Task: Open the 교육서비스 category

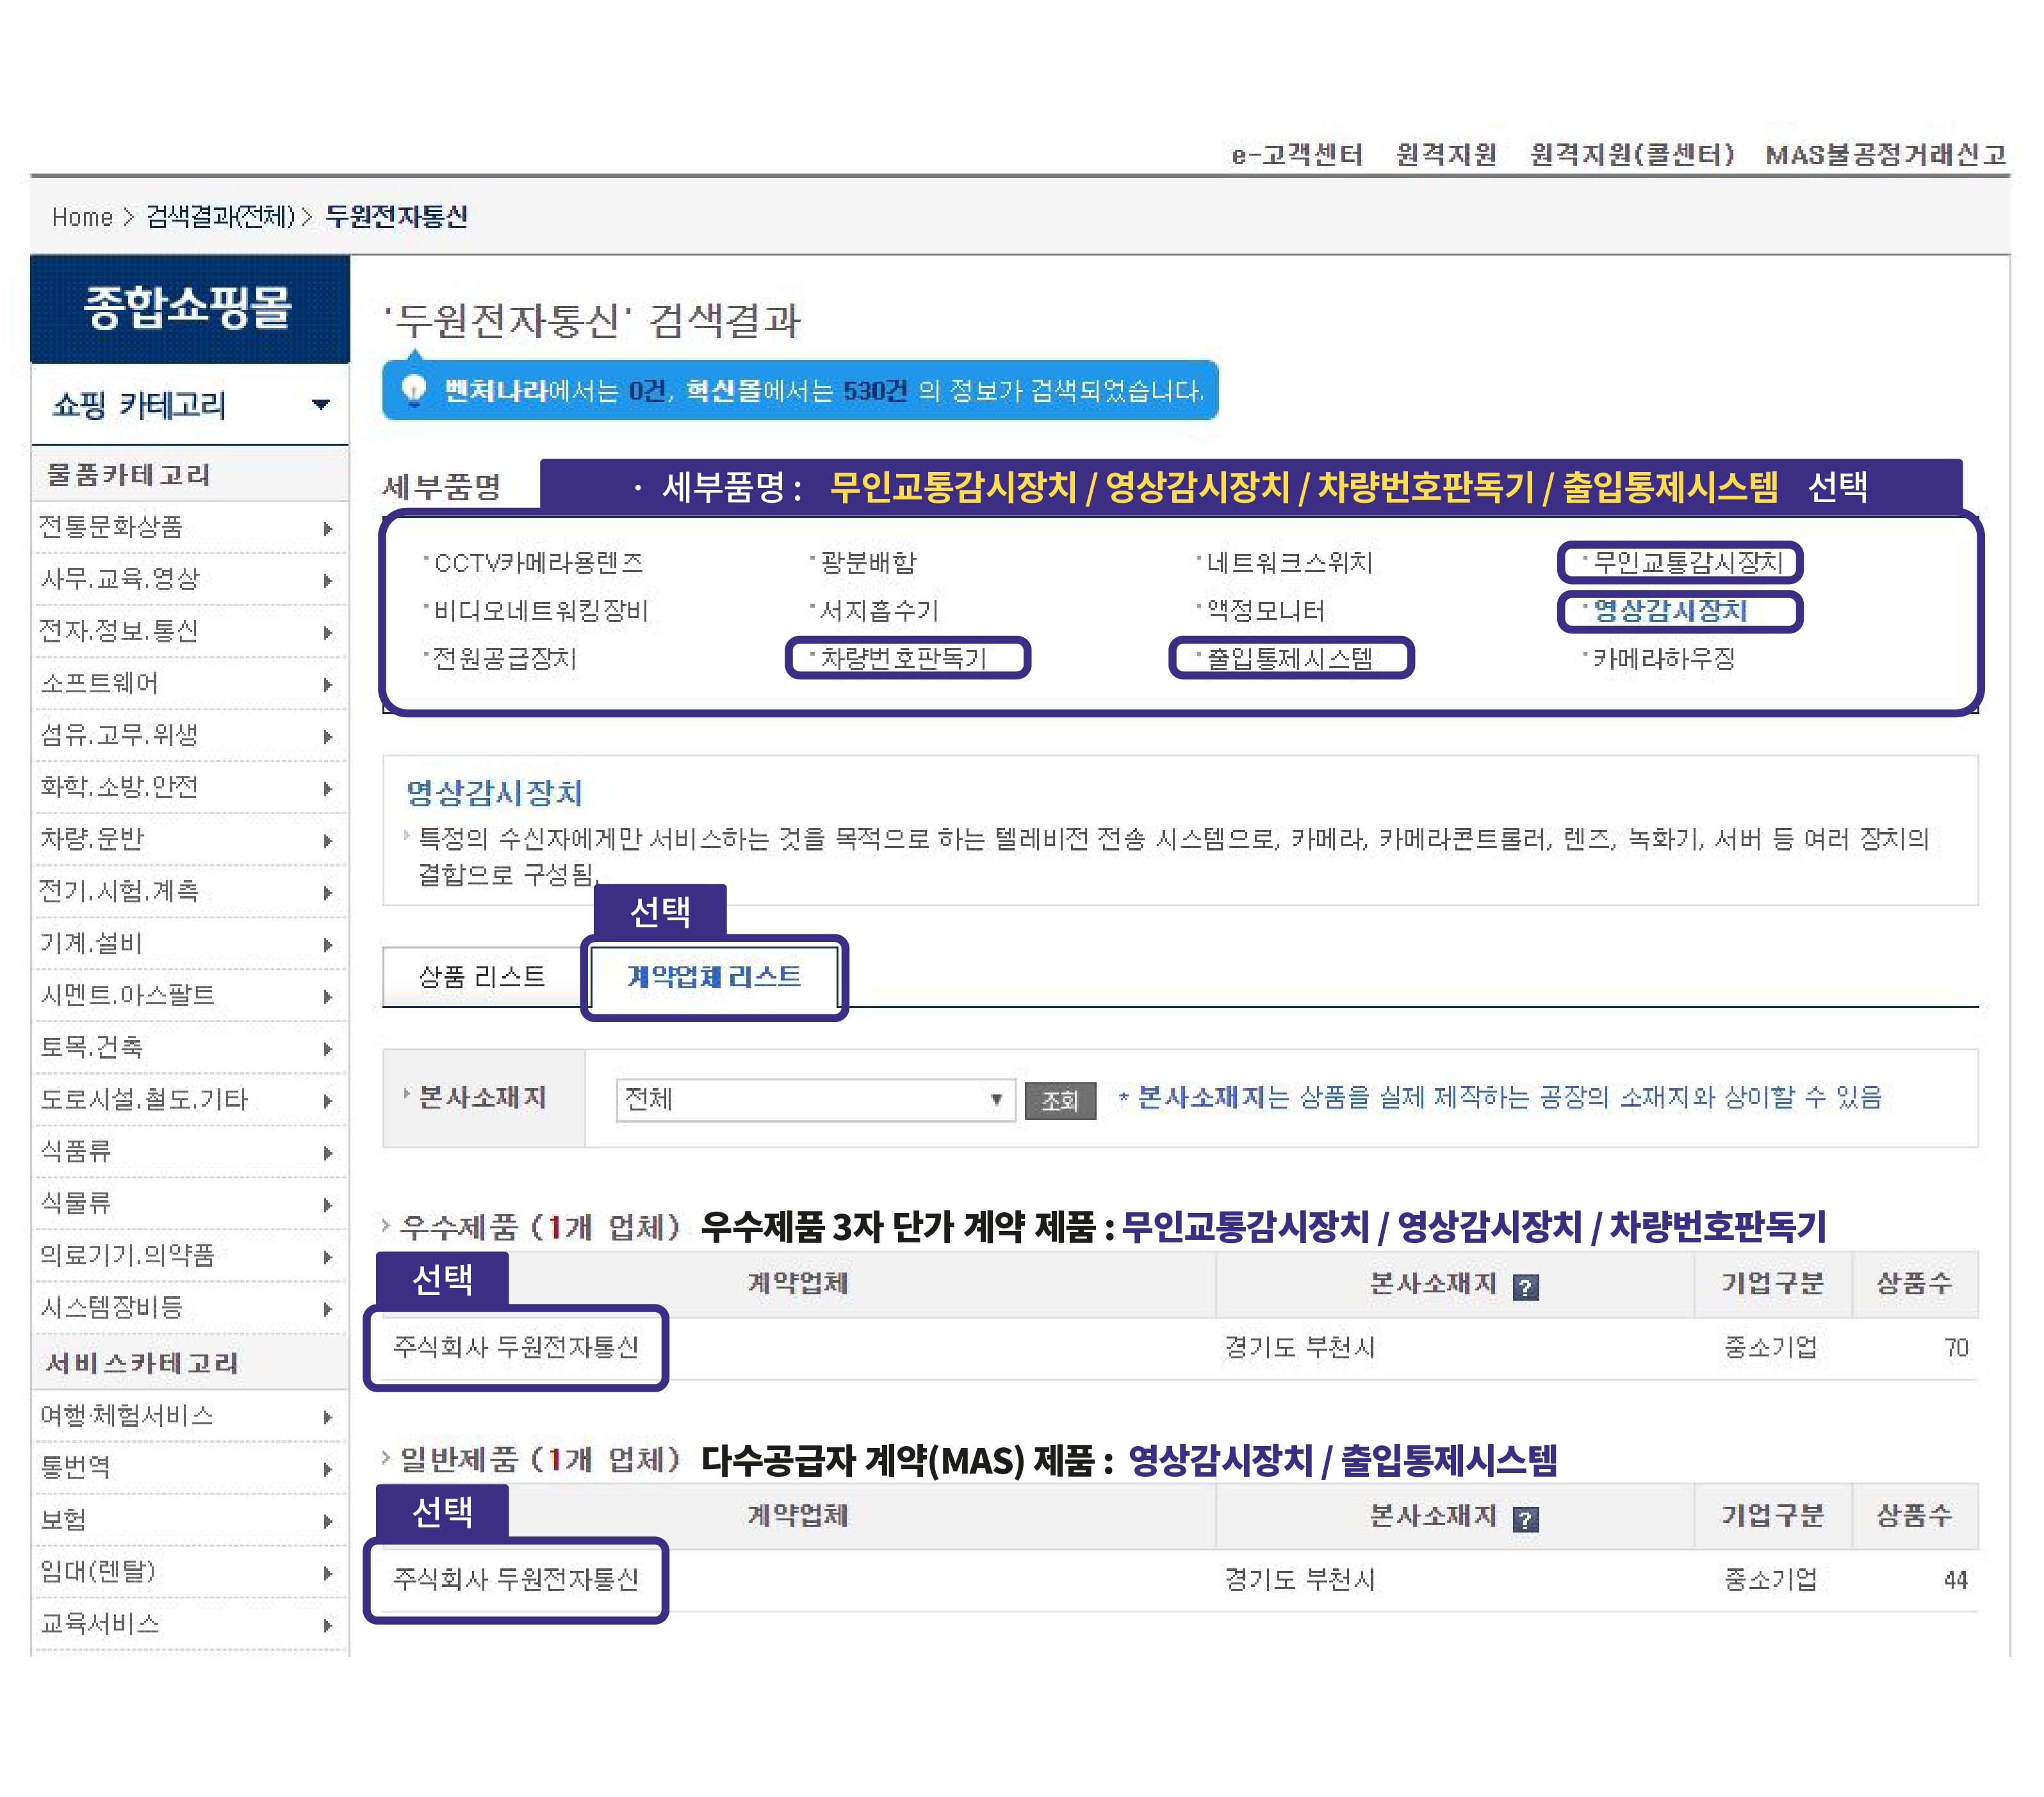Action: point(190,1623)
